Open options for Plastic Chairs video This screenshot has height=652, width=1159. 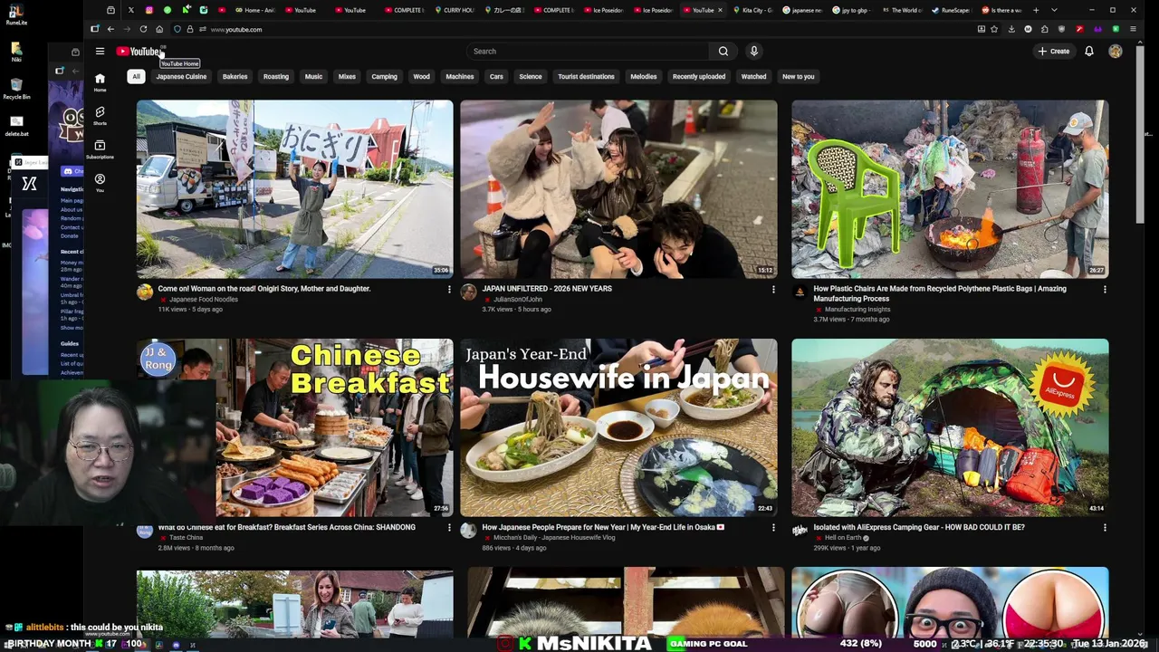click(x=1105, y=290)
